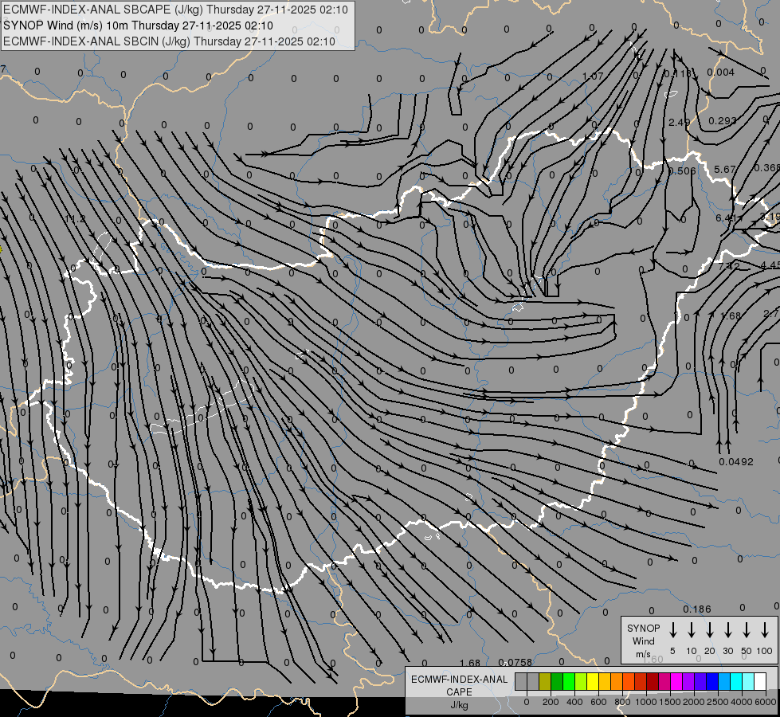Click the 400 tick label in CAPE legend

tap(574, 702)
